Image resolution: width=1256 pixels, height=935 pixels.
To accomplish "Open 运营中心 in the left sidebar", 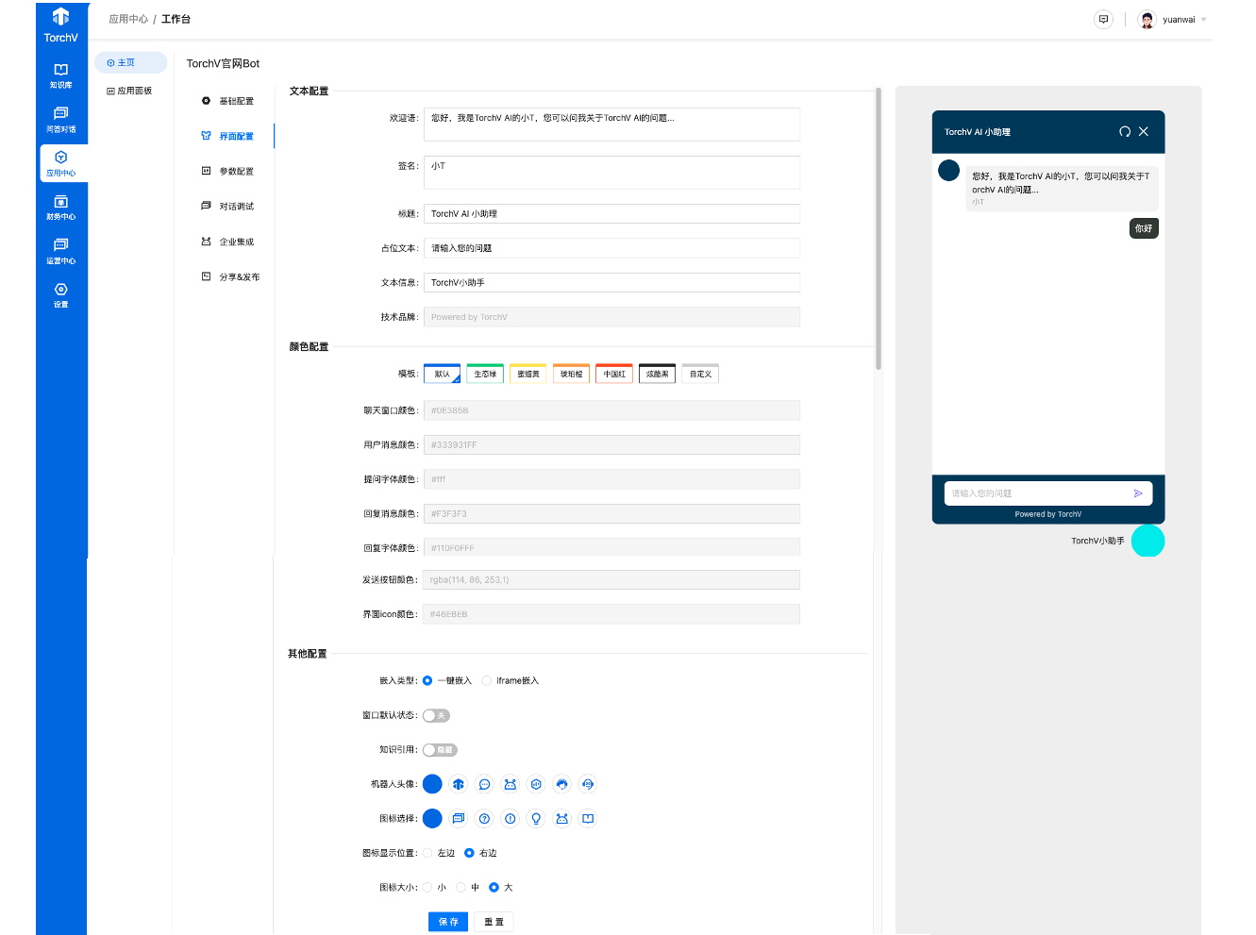I will click(x=61, y=252).
